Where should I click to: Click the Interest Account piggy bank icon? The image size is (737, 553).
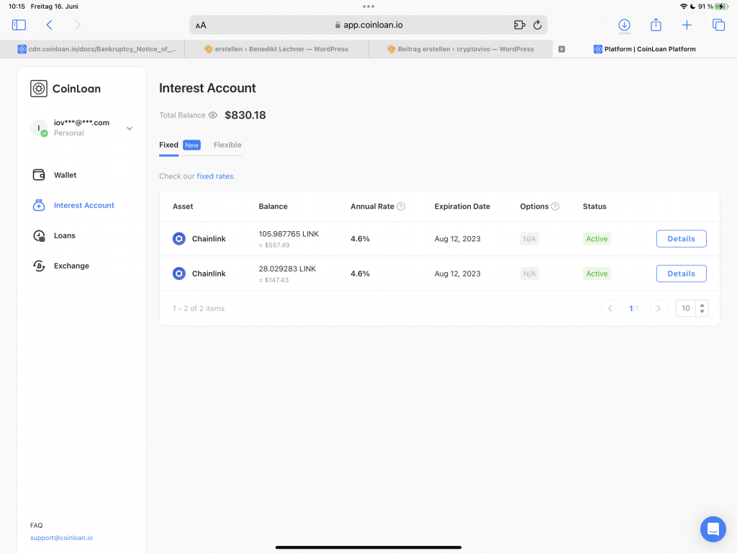[39, 205]
